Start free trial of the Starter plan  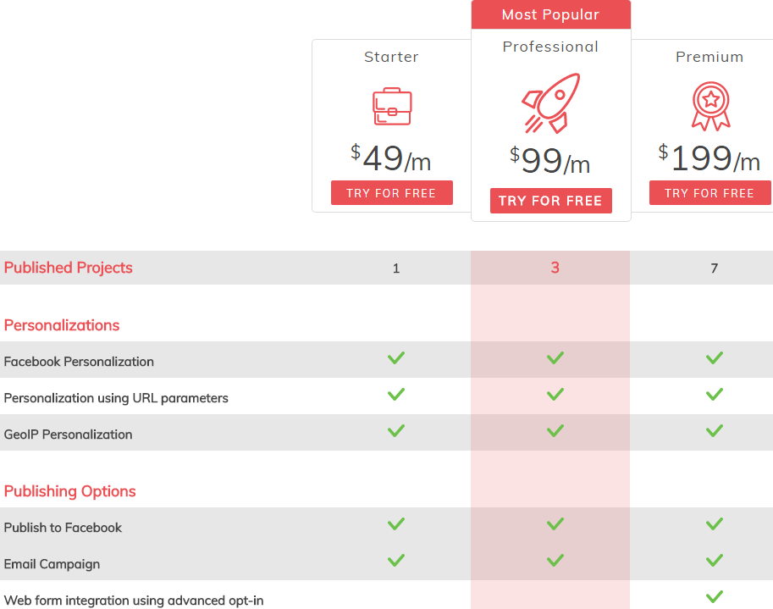392,193
